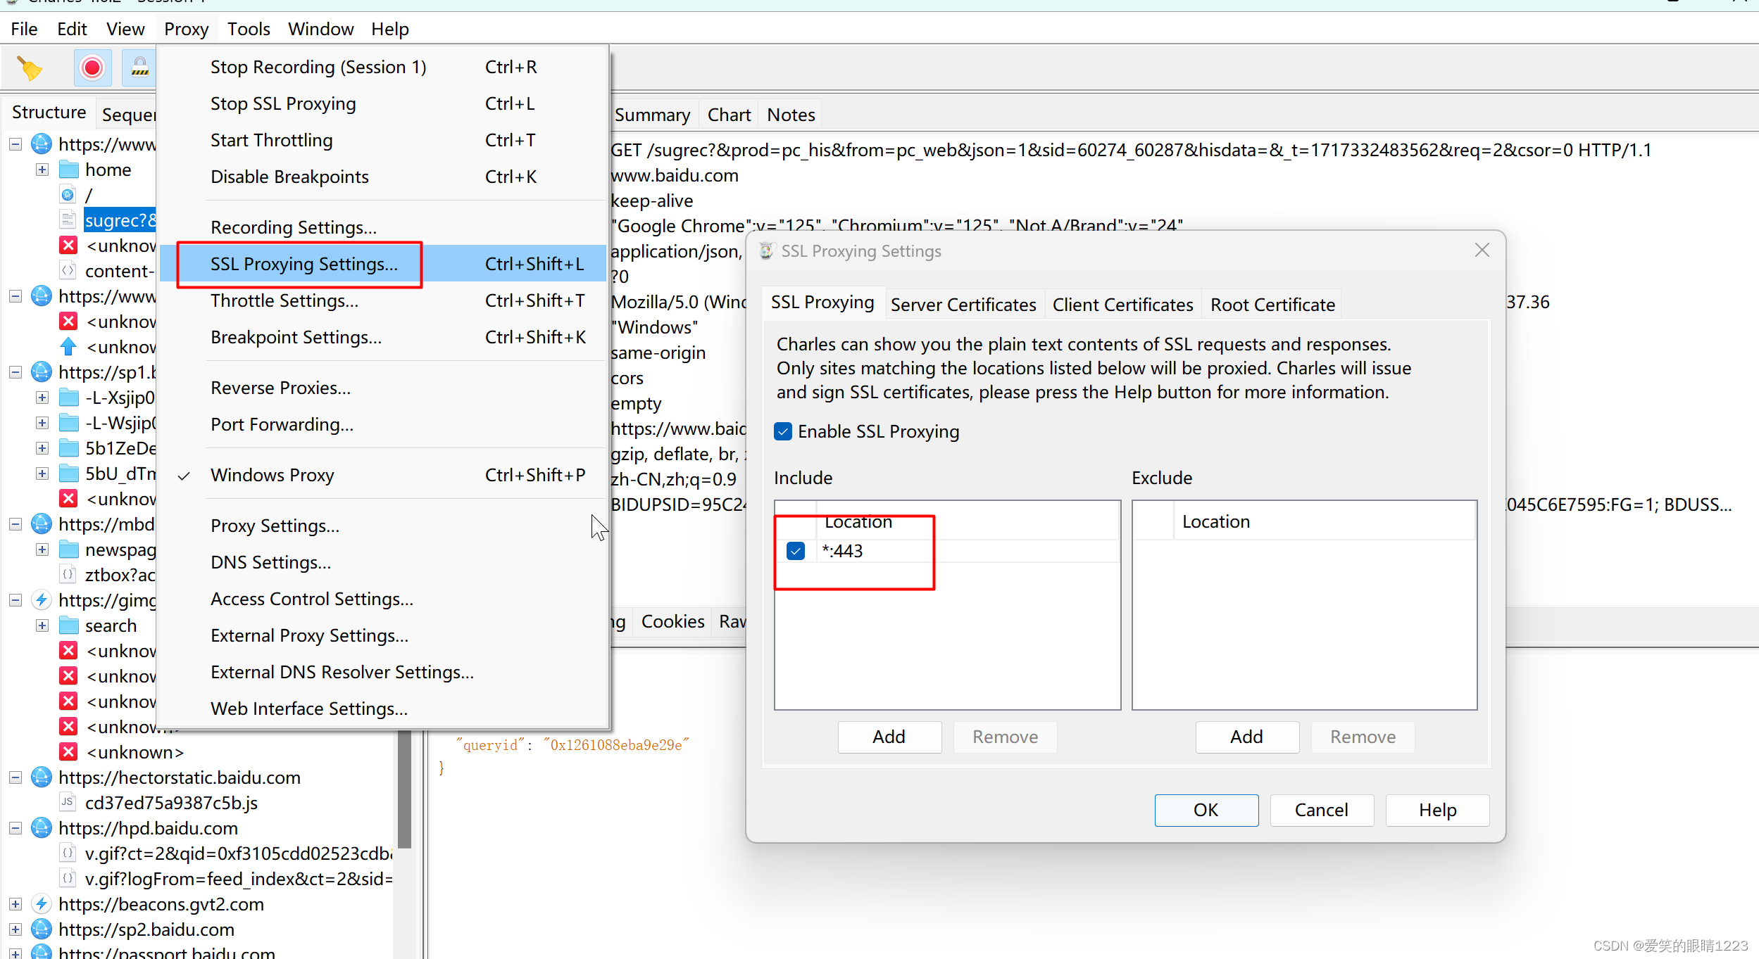Viewport: 1759px width, 959px height.
Task: Uncheck Enable SSL Proxying checkbox
Action: tap(783, 431)
